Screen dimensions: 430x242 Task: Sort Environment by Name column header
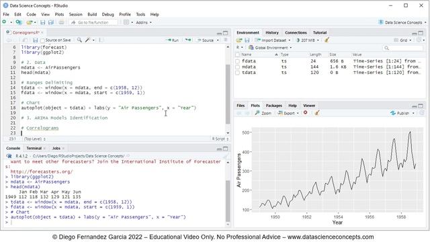coord(247,54)
